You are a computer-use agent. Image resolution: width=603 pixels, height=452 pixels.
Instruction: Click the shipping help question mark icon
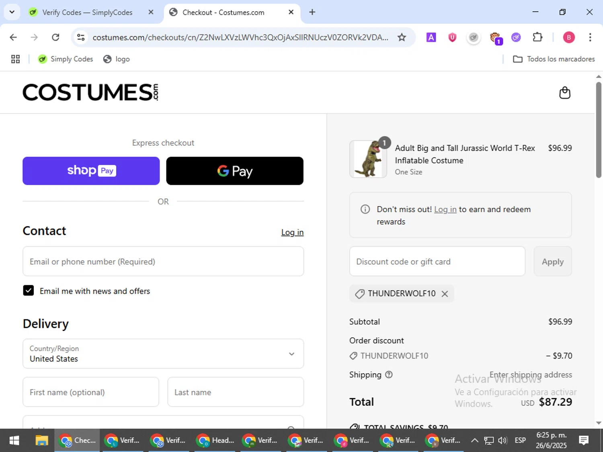389,374
